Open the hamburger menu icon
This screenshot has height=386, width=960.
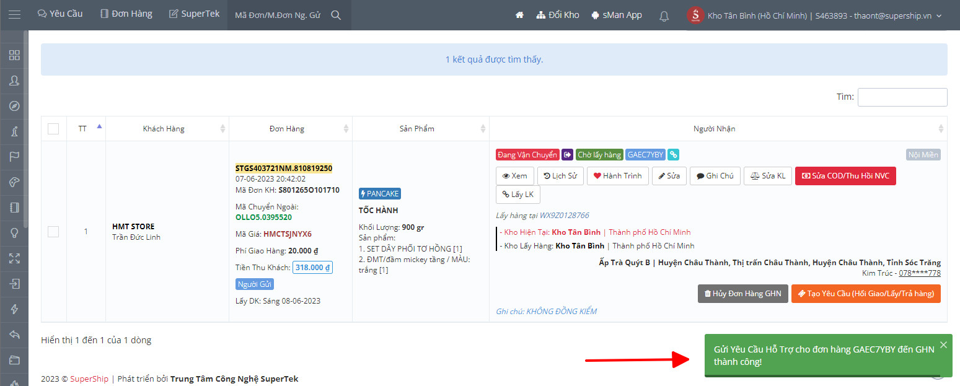tap(14, 14)
